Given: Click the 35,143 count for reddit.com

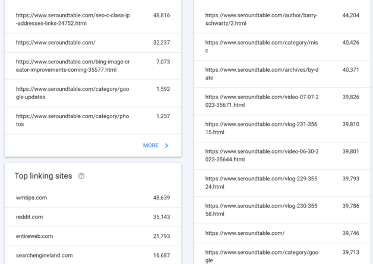Looking at the screenshot, I should (162, 217).
